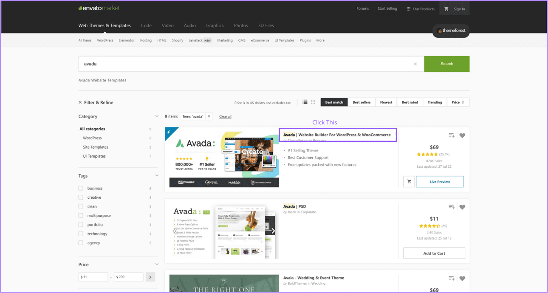Open the More categories menu
The width and height of the screenshot is (548, 293).
(320, 40)
